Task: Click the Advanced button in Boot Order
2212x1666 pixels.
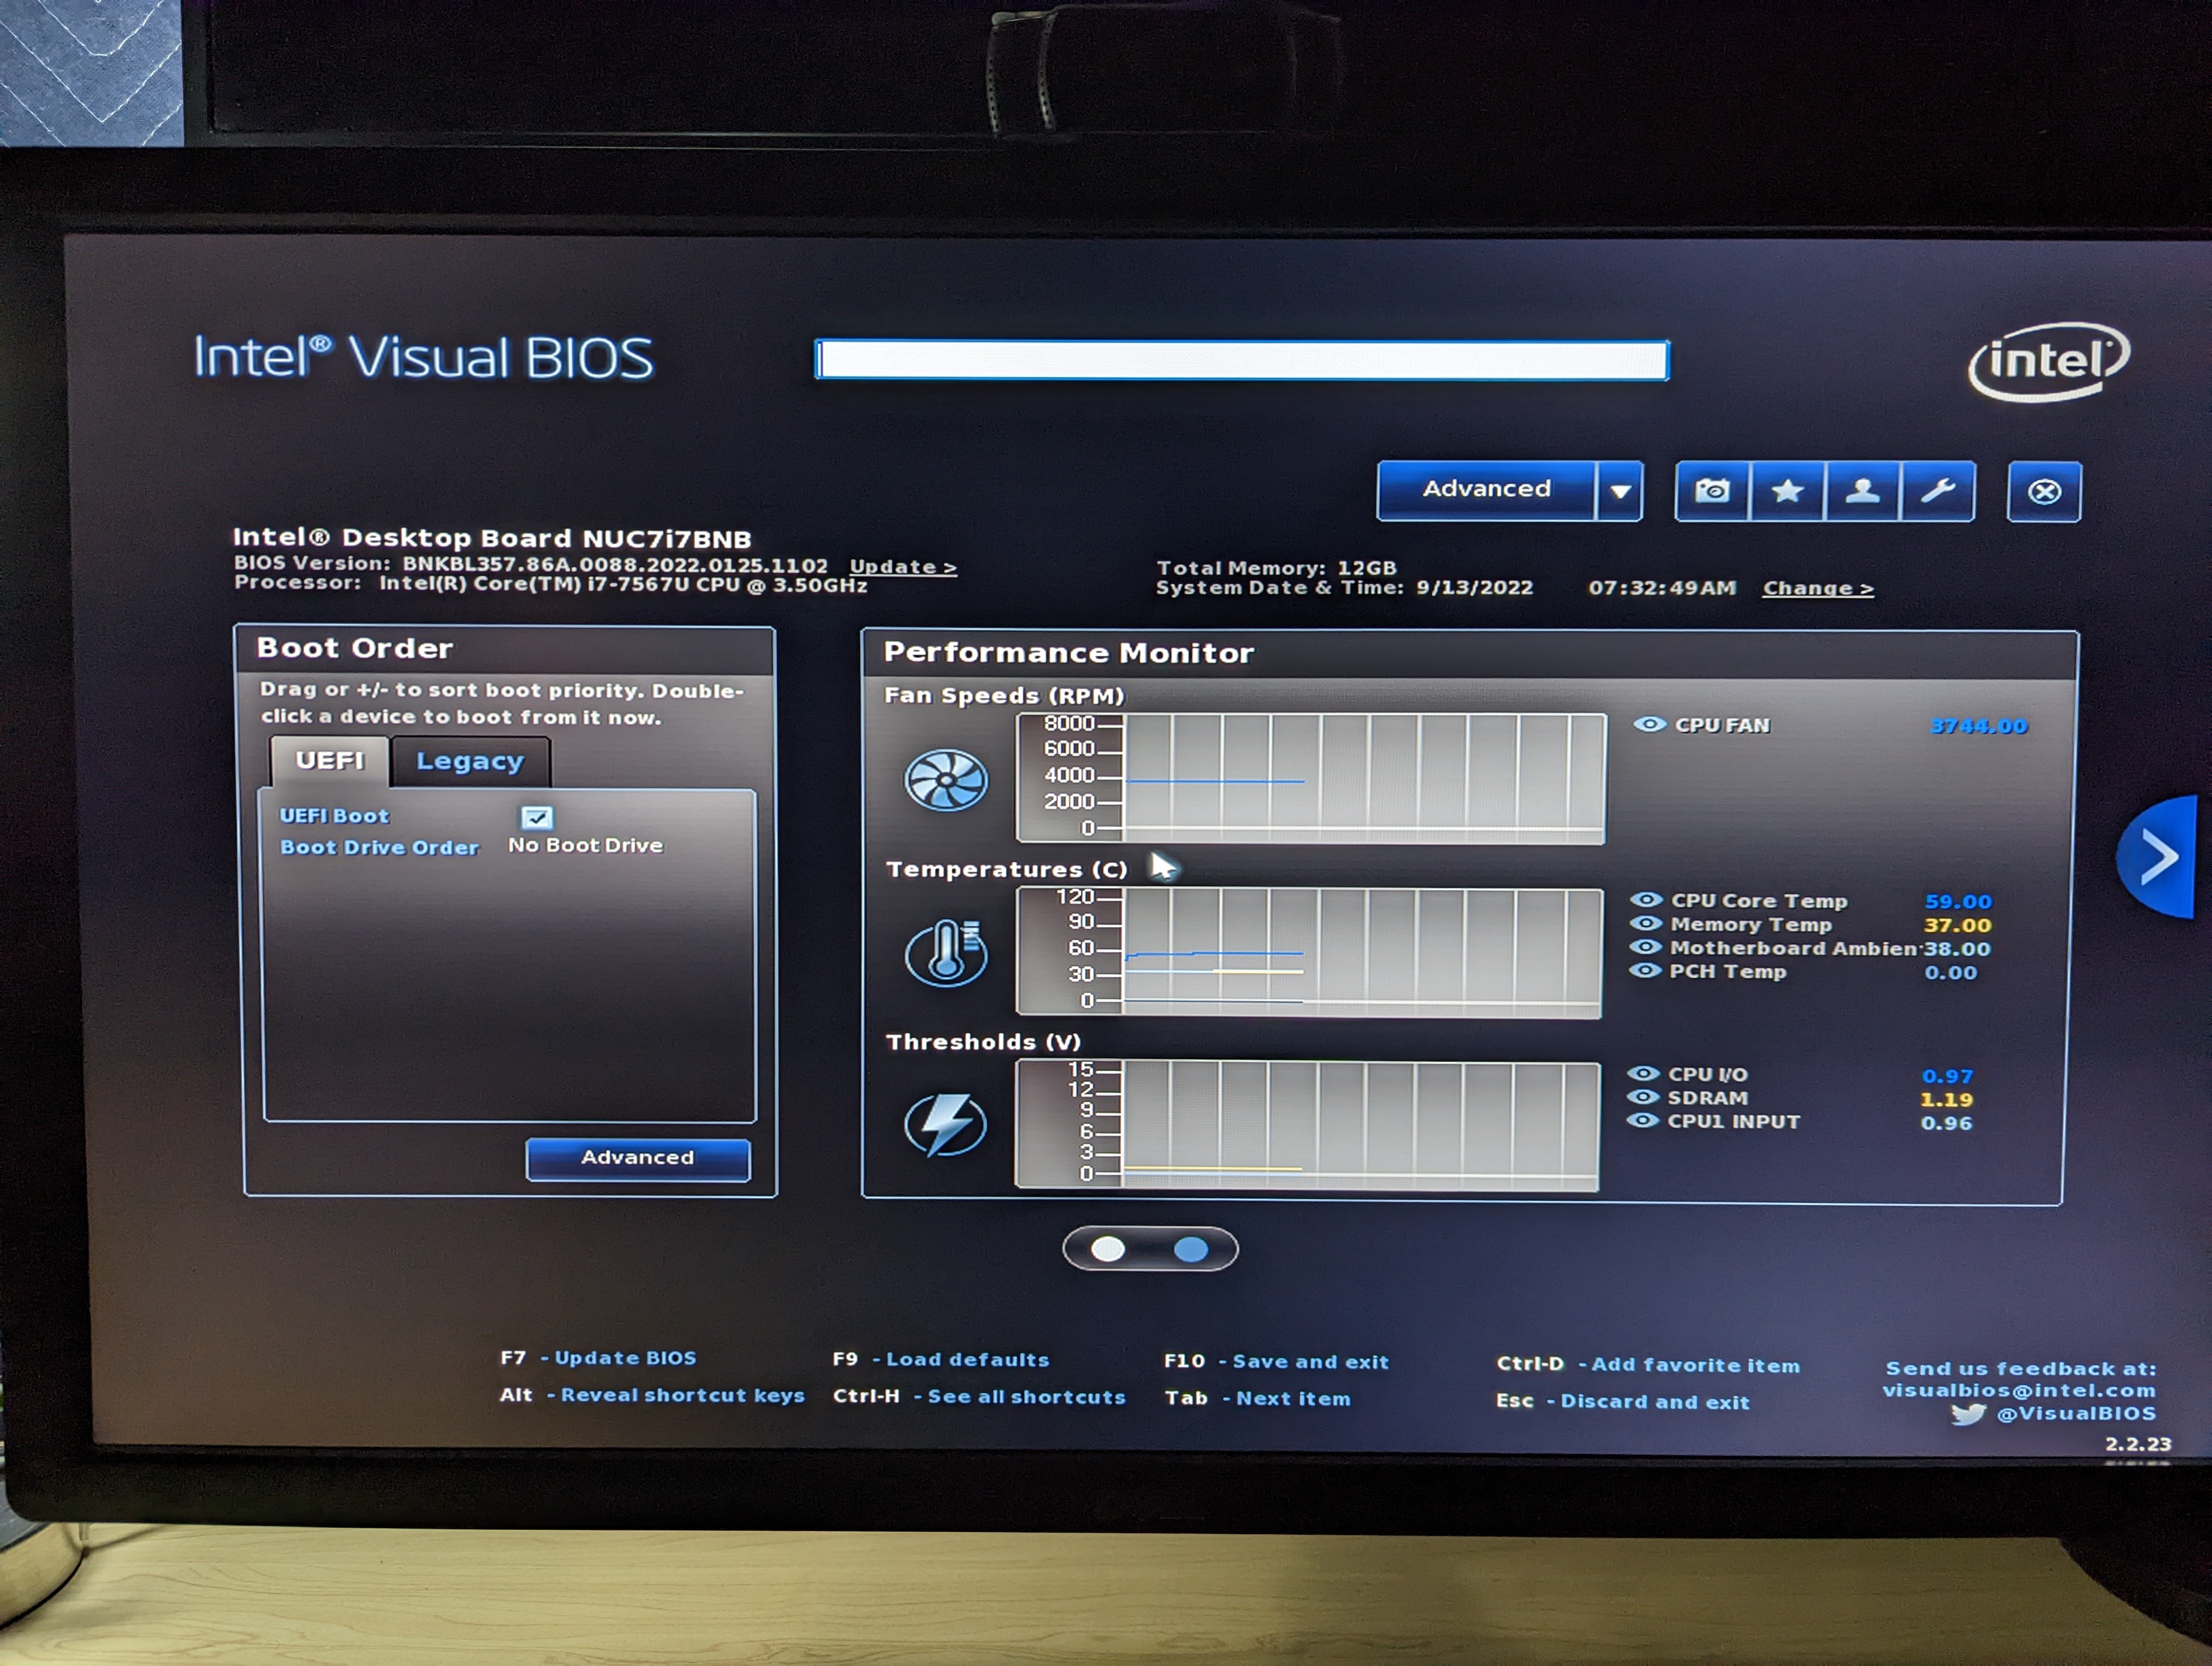Action: pyautogui.click(x=637, y=1158)
